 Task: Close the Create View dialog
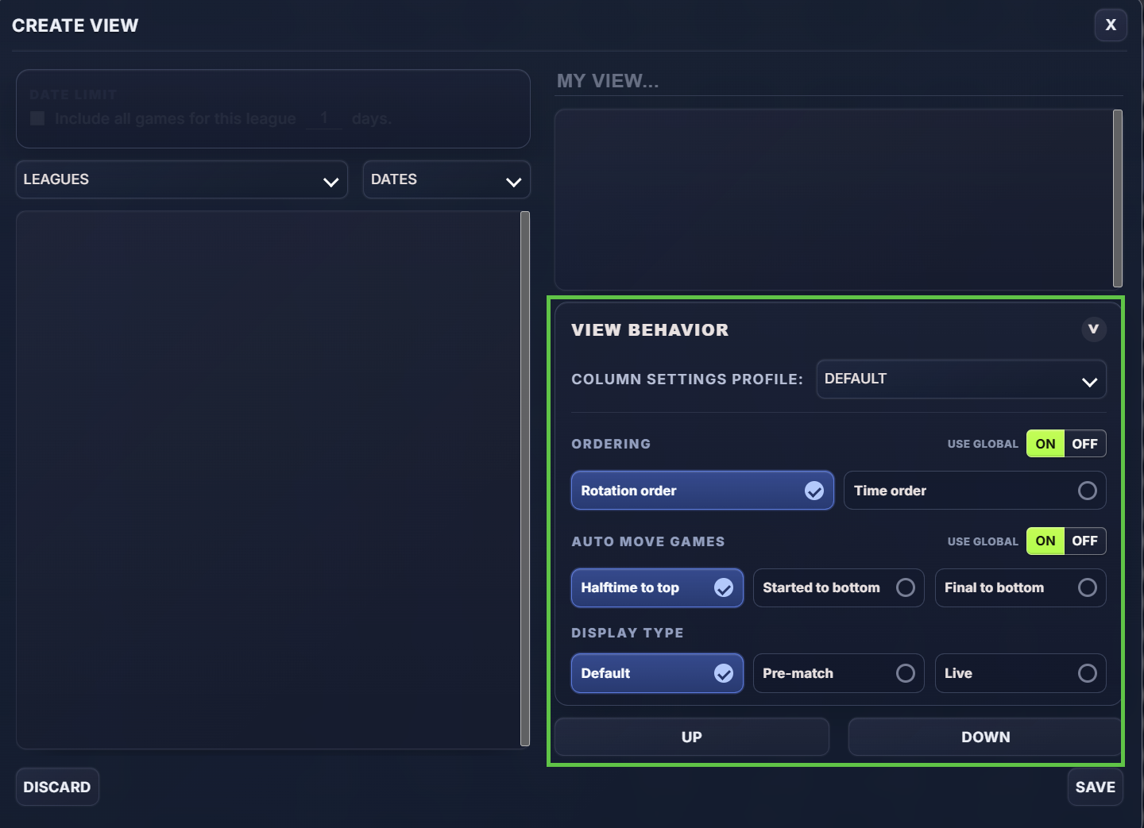click(1111, 25)
